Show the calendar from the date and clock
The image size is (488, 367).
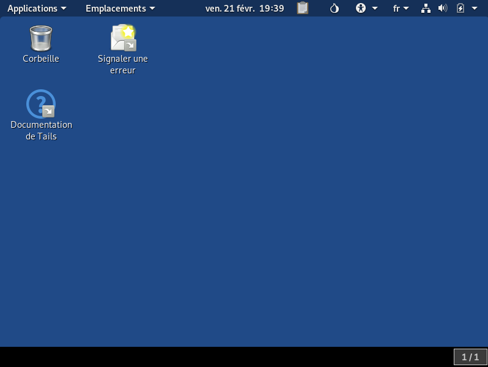(245, 9)
